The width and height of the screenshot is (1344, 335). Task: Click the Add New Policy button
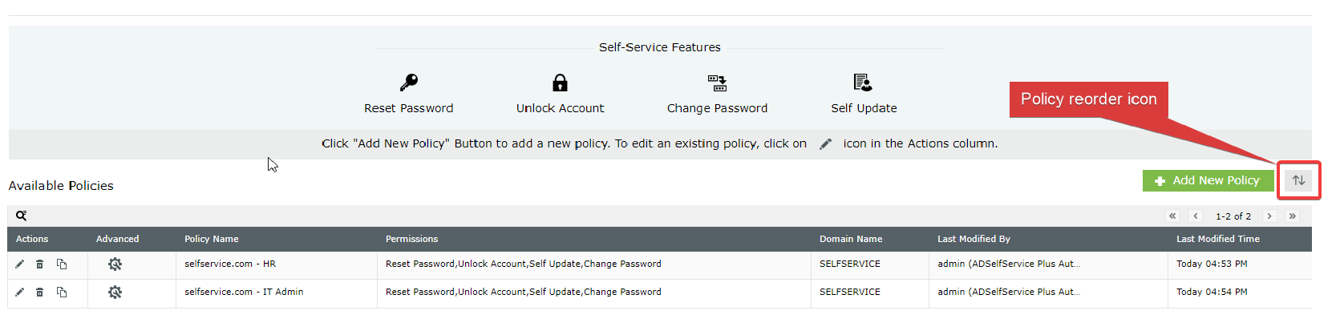pos(1208,180)
